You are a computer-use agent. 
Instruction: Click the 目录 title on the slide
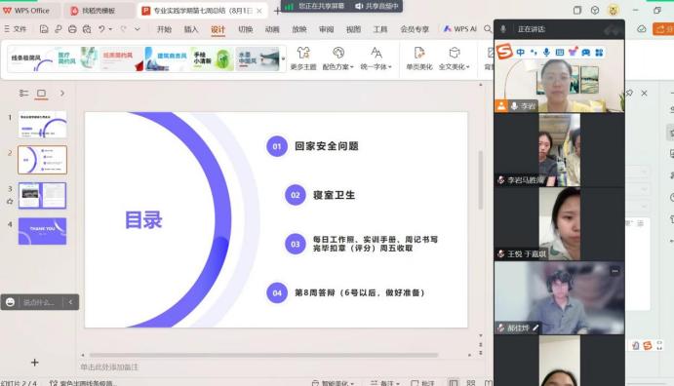pyautogui.click(x=143, y=220)
